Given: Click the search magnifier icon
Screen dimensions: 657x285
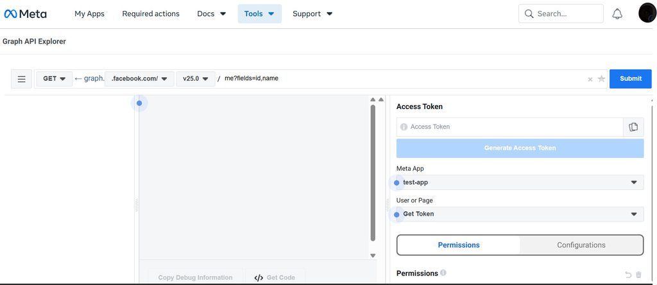Looking at the screenshot, I should coord(529,14).
